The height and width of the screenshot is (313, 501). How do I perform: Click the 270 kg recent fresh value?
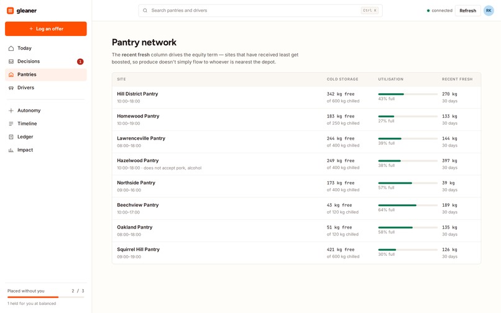coord(449,94)
